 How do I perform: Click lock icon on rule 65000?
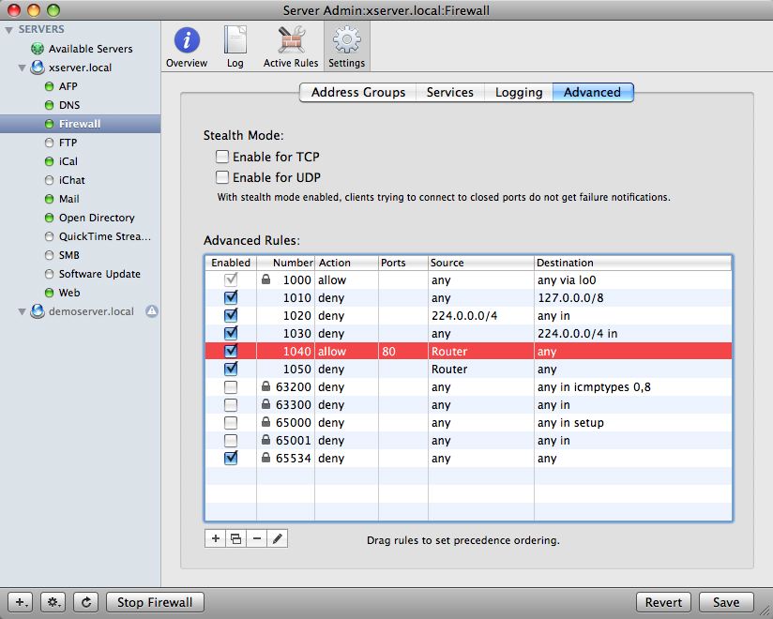(x=265, y=422)
